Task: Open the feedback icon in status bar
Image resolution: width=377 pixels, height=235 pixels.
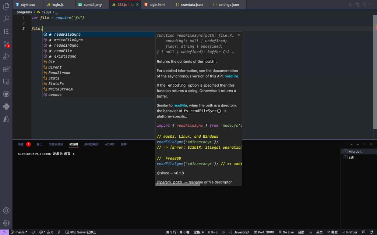Action: [x=363, y=232]
